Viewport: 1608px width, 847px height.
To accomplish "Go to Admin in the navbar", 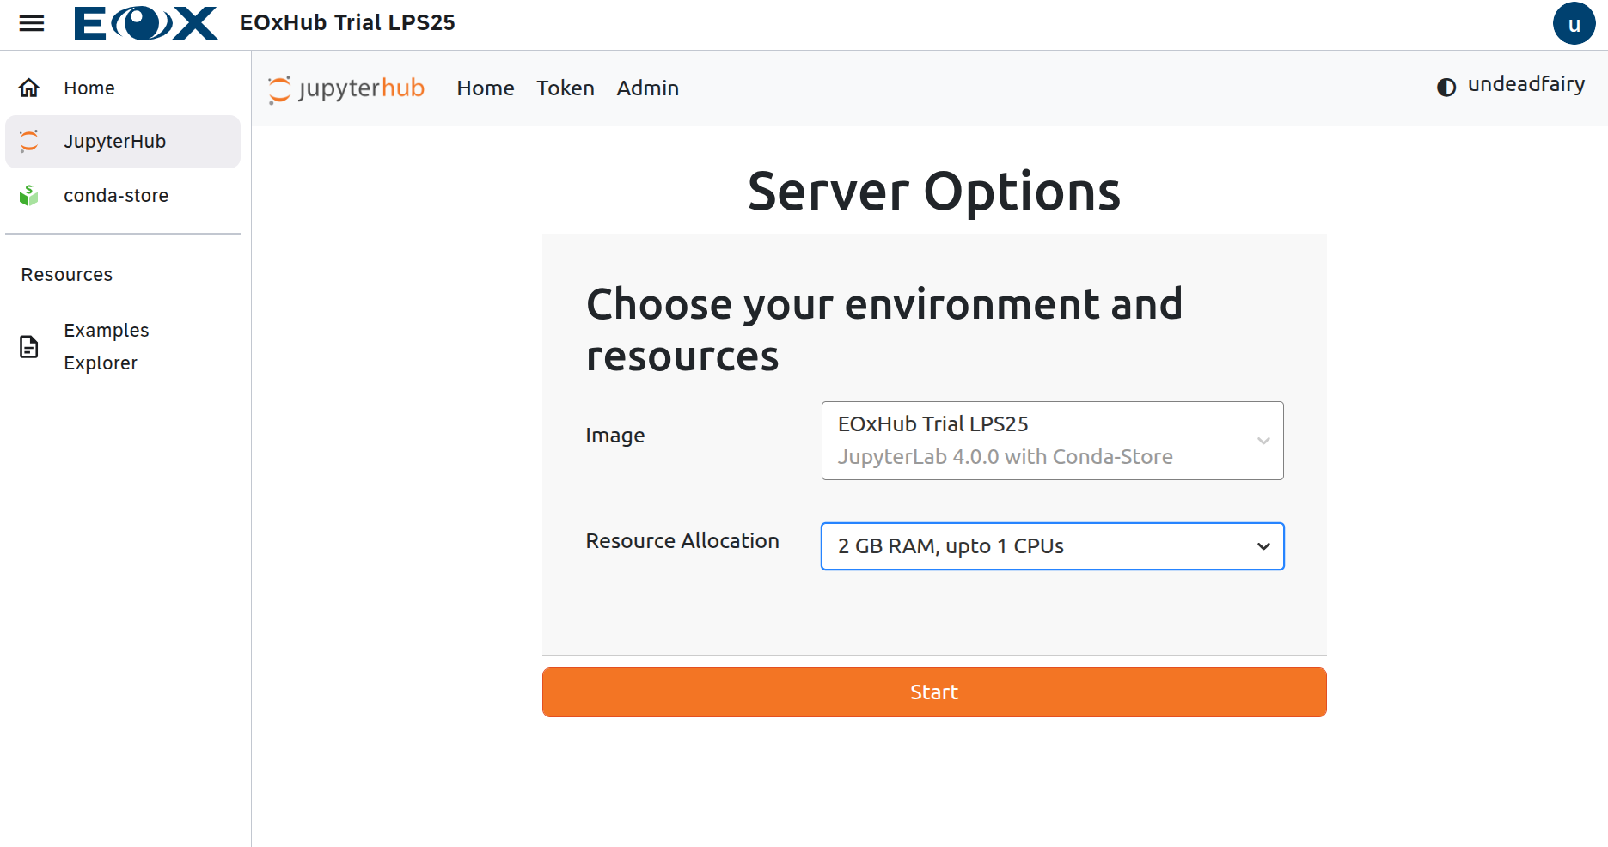I will click(x=647, y=88).
